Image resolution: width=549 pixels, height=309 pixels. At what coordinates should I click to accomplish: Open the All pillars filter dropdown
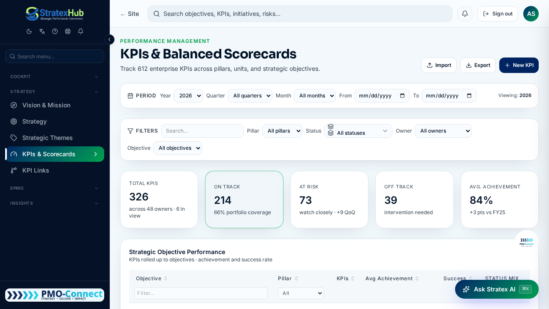pyautogui.click(x=282, y=131)
